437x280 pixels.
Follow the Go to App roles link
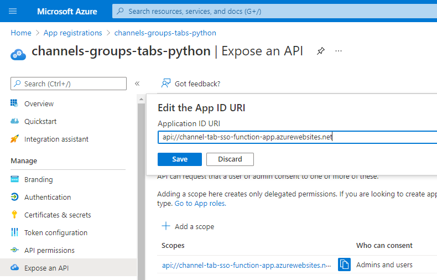coord(200,203)
